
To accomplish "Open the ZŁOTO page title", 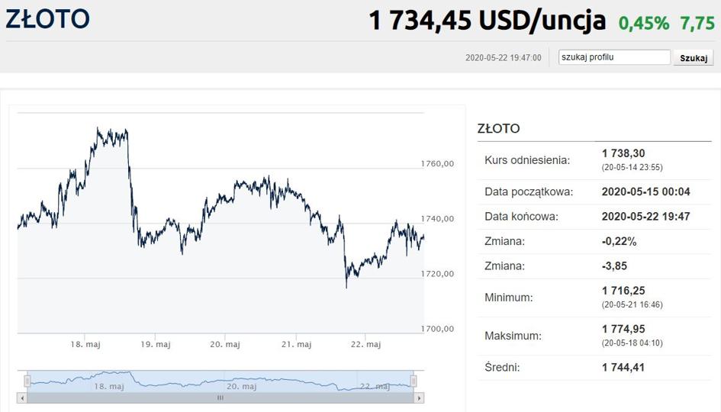I will (48, 19).
